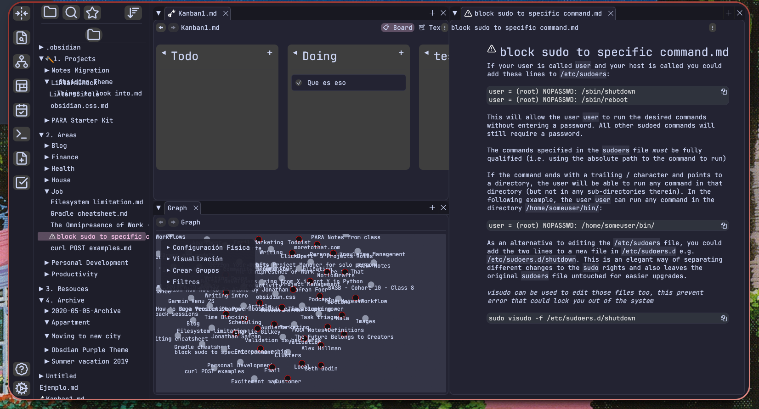Collapse the 2. Areas folder
Viewport: 759px width, 409px height.
click(x=41, y=135)
